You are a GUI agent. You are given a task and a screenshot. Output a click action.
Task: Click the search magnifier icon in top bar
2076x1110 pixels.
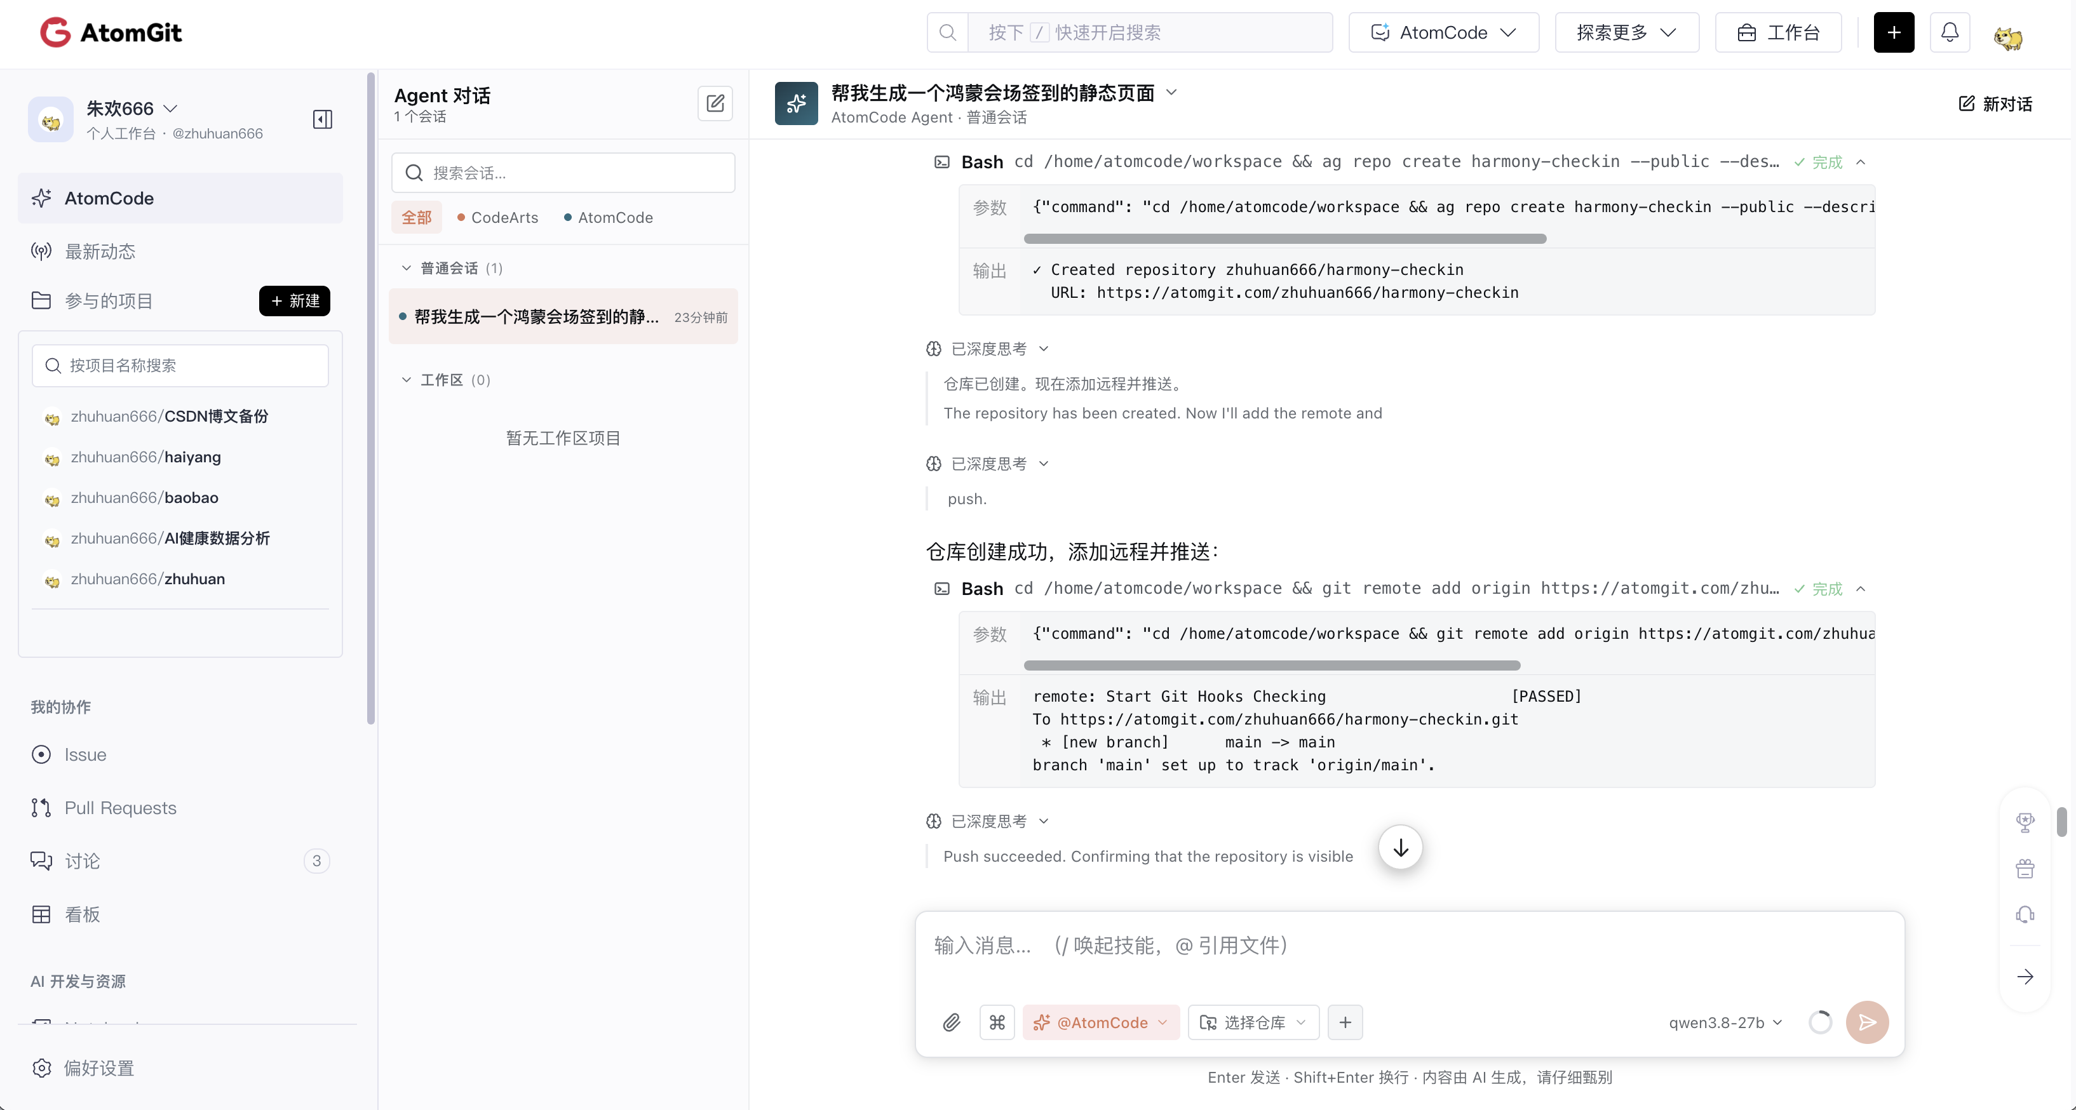(948, 32)
